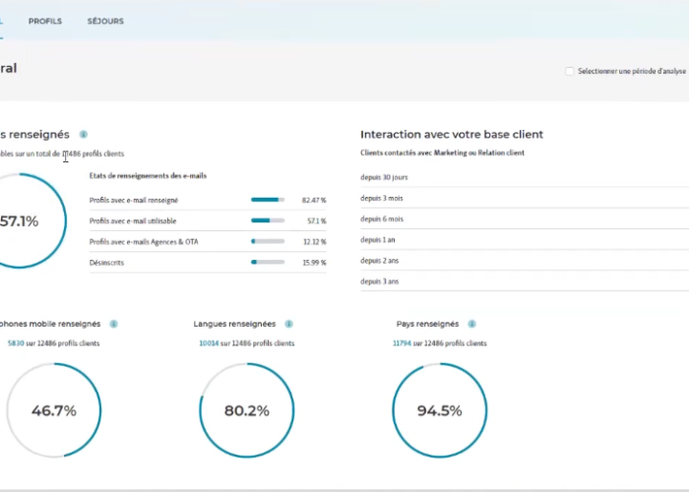Image resolution: width=689 pixels, height=492 pixels.
Task: Click the 'depuis 2 ans' row
Action: (525, 261)
